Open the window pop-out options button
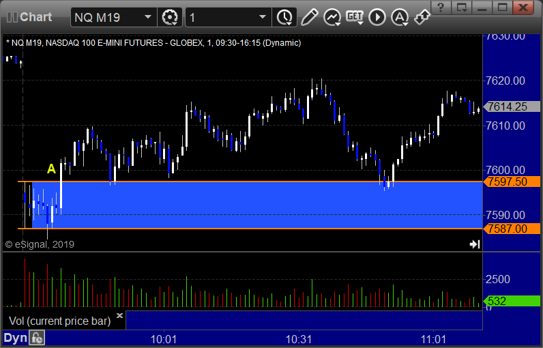This screenshot has height=348, width=543. point(462,8)
